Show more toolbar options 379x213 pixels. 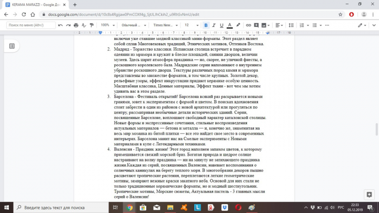[x=327, y=25]
